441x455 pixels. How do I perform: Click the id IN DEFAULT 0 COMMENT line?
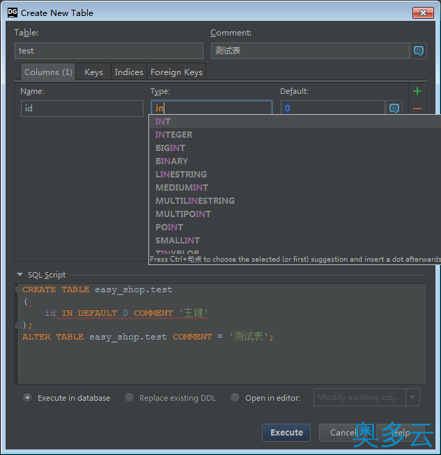pos(127,313)
